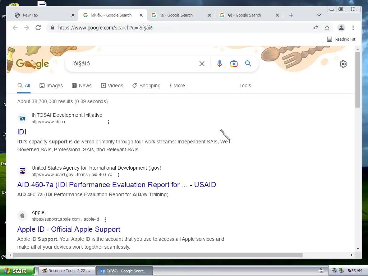
Task: Switch to Videos results
Action: [x=112, y=86]
